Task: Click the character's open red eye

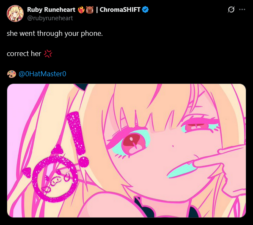Action: pos(133,143)
